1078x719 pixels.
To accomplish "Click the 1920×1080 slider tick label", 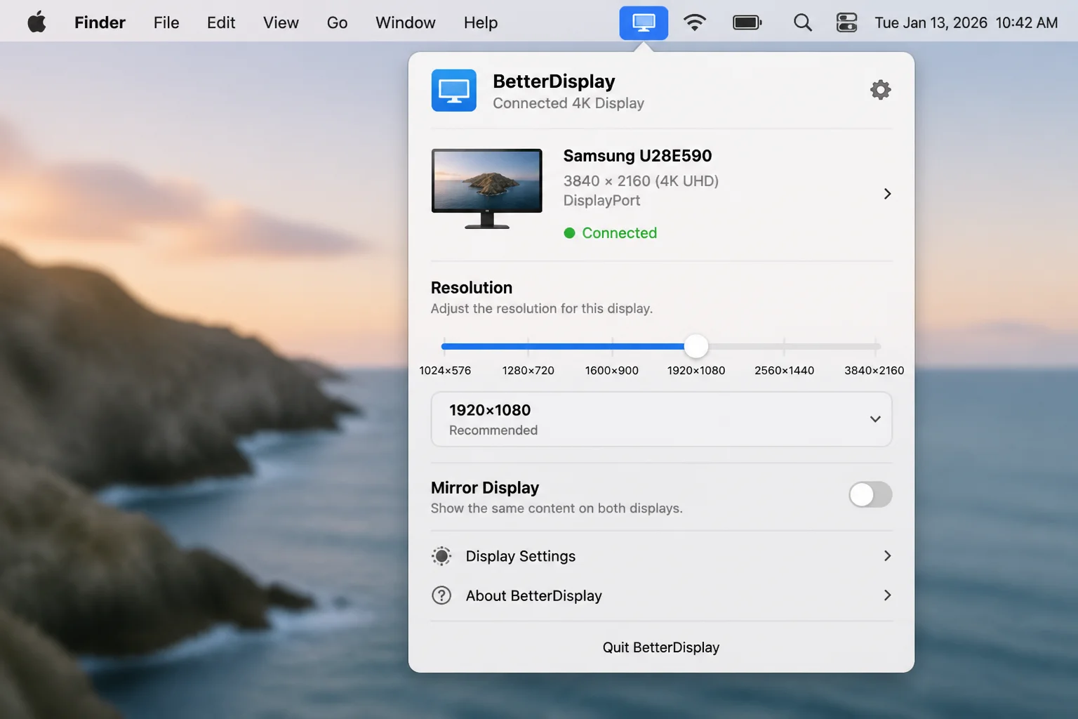I will [x=696, y=370].
